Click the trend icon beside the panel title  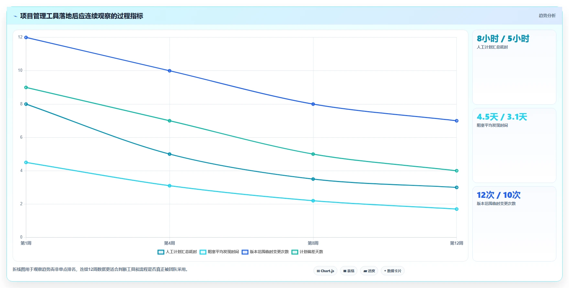click(x=15, y=16)
